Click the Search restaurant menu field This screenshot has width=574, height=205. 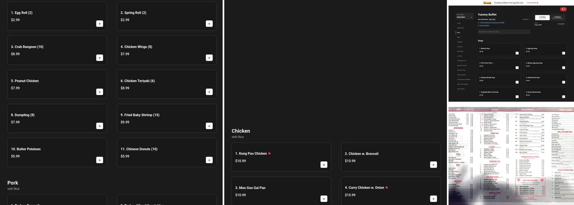point(504,32)
